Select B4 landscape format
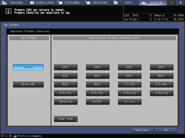185x138 pixels. 130,76
